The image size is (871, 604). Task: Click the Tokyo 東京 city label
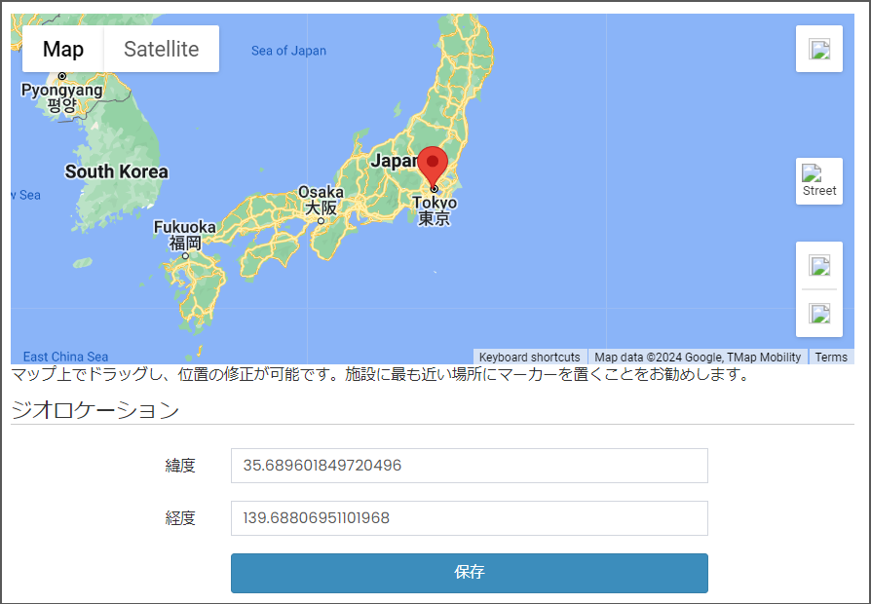[435, 210]
